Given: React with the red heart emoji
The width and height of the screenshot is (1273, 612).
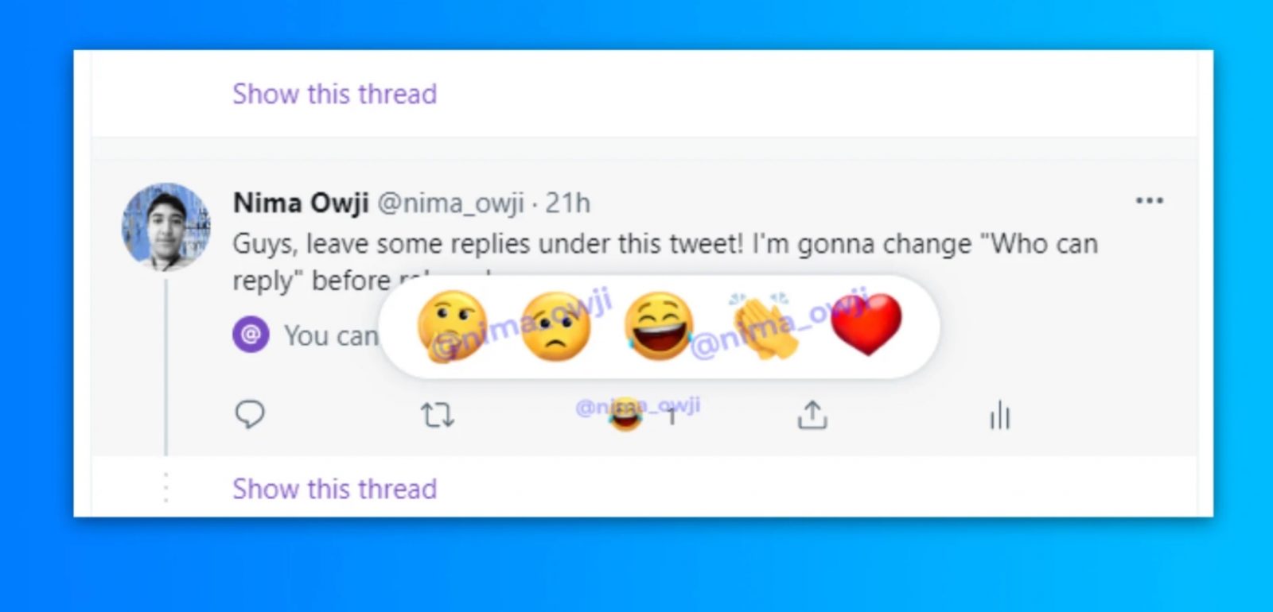Looking at the screenshot, I should coord(866,324).
